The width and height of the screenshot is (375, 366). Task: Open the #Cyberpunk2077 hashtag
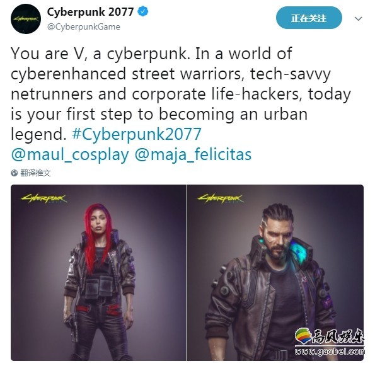click(x=137, y=134)
